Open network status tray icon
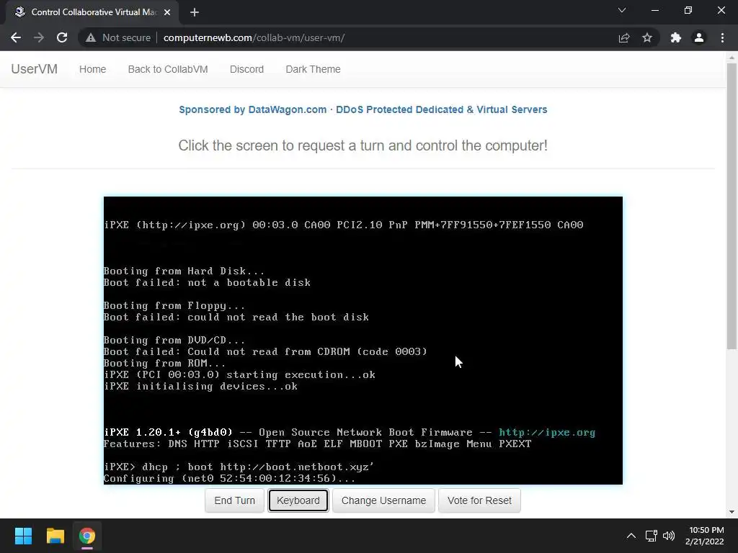The width and height of the screenshot is (738, 553). [652, 536]
